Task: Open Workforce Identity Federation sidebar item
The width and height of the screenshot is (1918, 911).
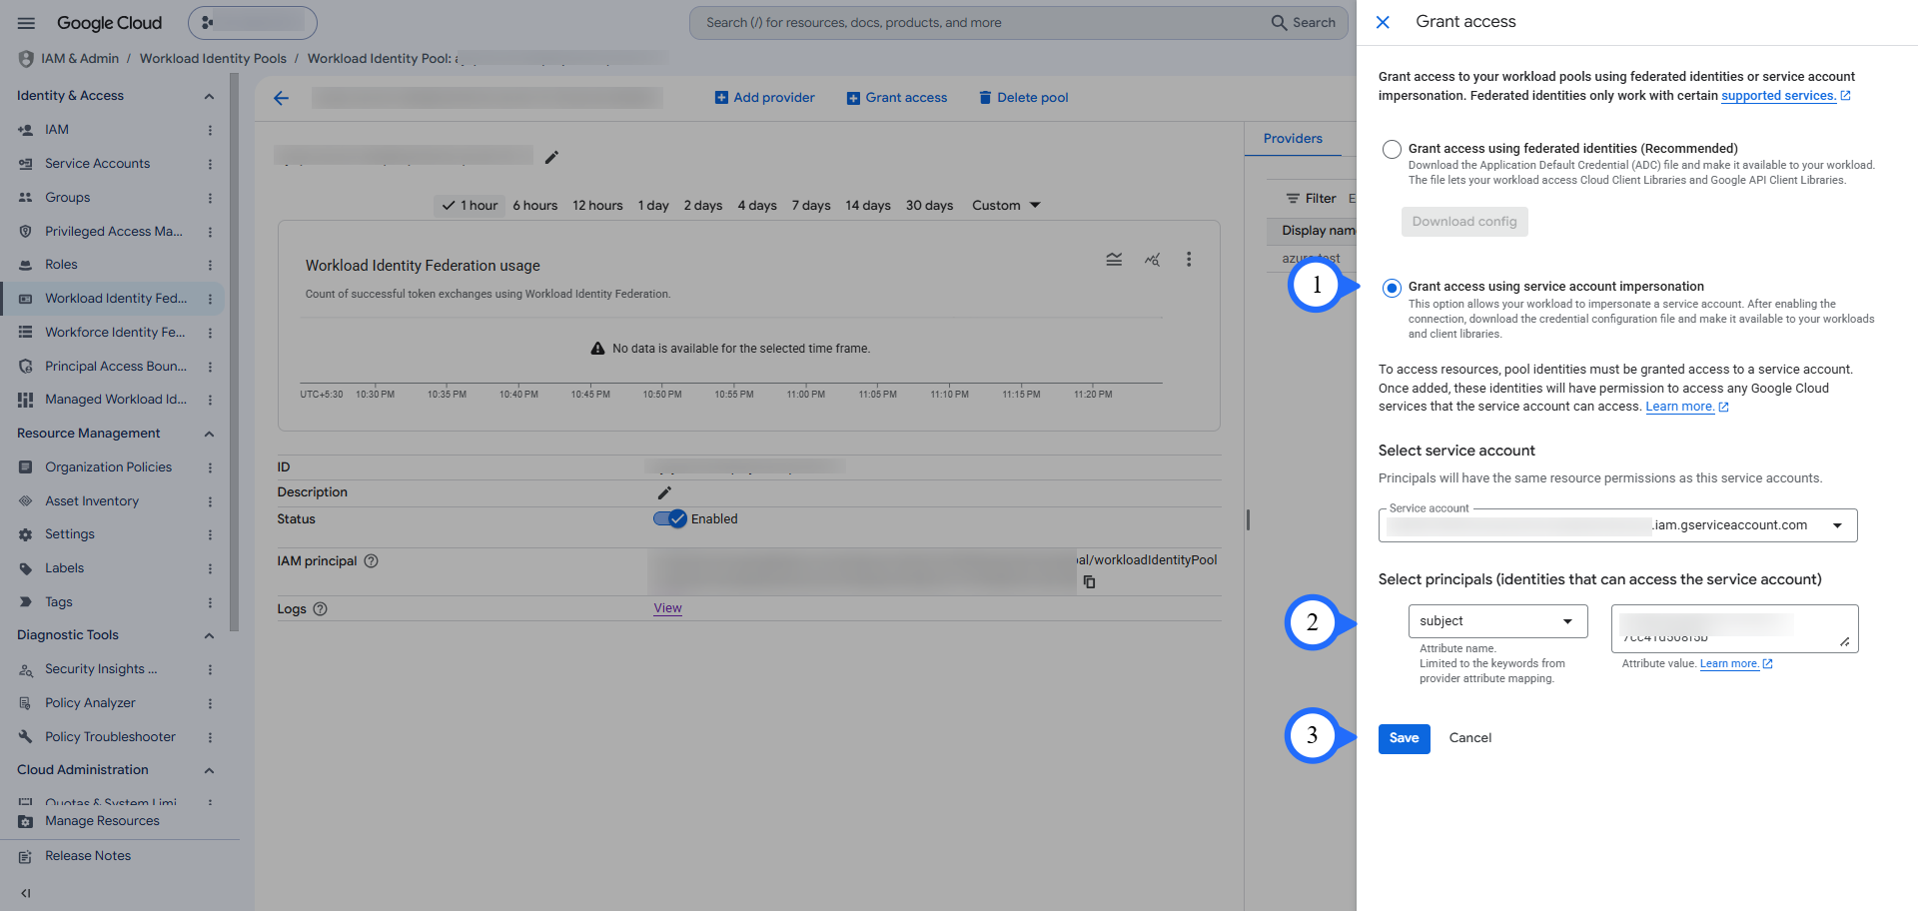Action: 113,333
